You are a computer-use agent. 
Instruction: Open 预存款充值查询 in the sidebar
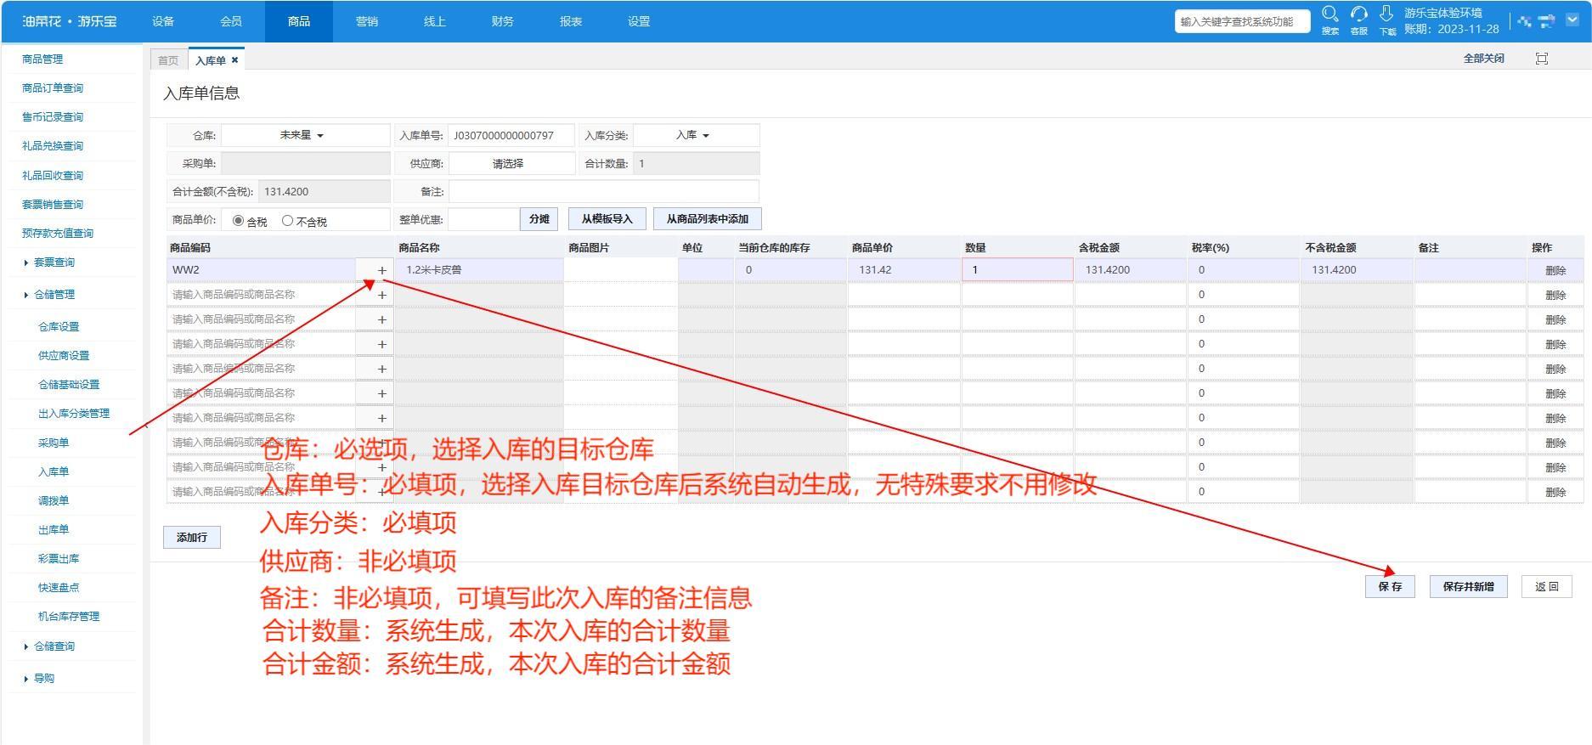pos(58,234)
